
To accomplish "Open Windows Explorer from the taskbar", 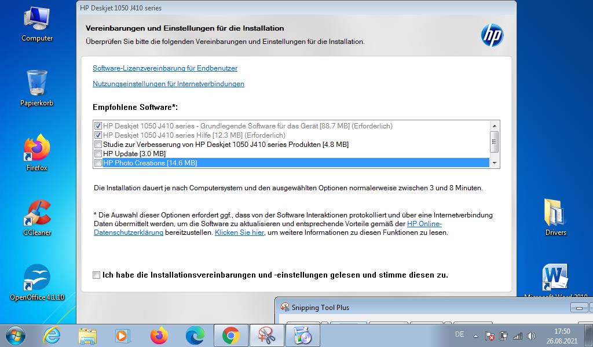I will (x=87, y=335).
